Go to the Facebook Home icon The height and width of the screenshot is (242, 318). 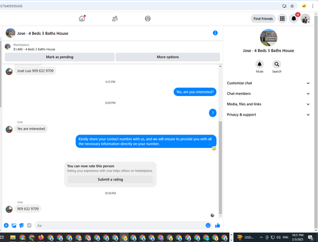click(x=82, y=18)
